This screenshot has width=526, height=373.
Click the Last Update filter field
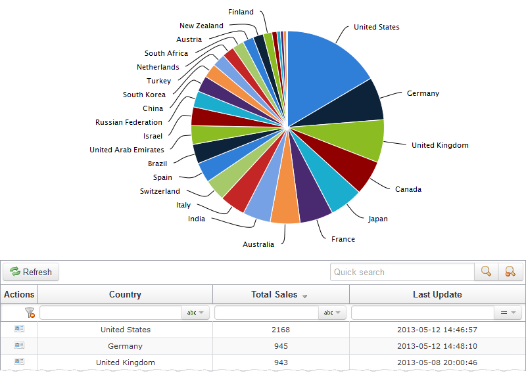click(422, 313)
